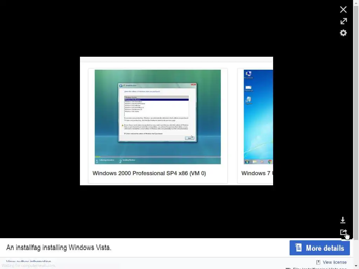The width and height of the screenshot is (359, 269).
Task: Open viewer options via the gear icon
Action: pyautogui.click(x=343, y=33)
